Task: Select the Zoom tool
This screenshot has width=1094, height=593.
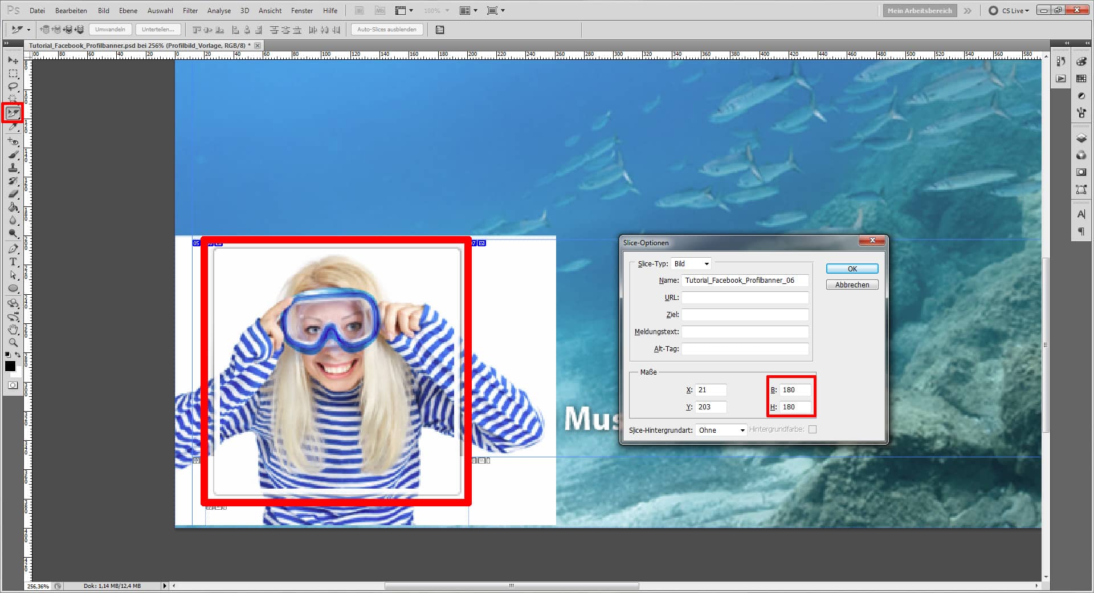Action: [x=13, y=343]
